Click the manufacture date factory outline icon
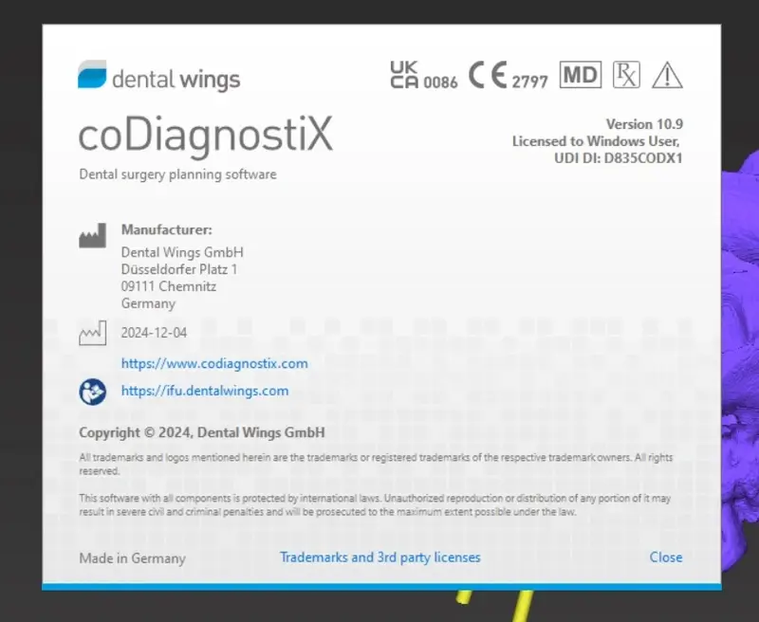 pos(92,333)
